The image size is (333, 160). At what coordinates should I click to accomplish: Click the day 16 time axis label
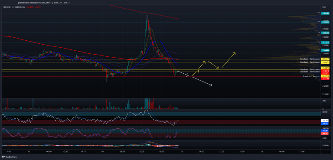click(262, 152)
